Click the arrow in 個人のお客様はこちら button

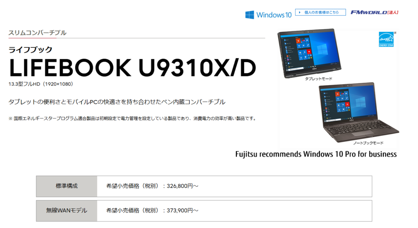[300, 12]
